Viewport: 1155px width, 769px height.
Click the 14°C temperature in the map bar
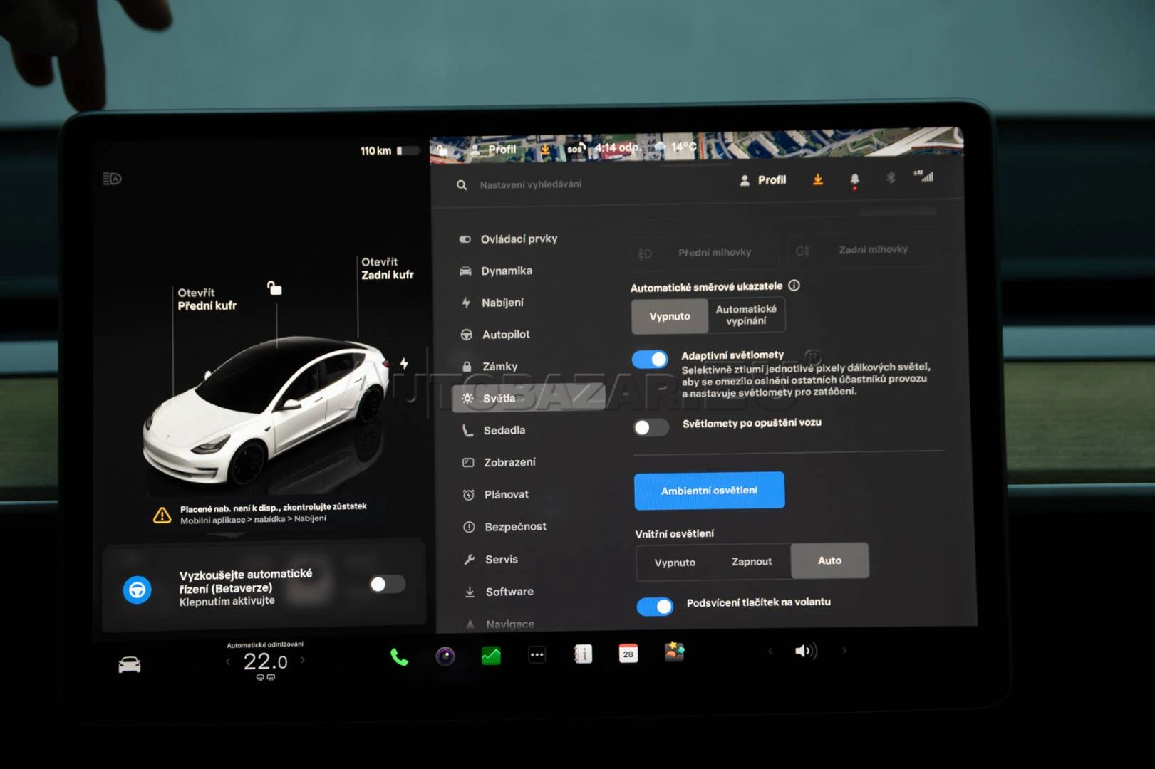(x=683, y=147)
